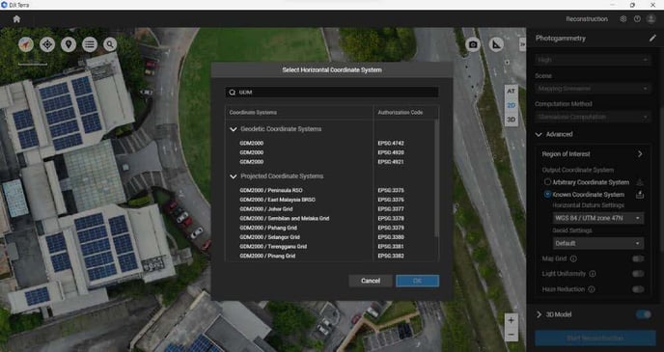Select the measurement triangle ruler tool
The image size is (664, 352).
(496, 44)
